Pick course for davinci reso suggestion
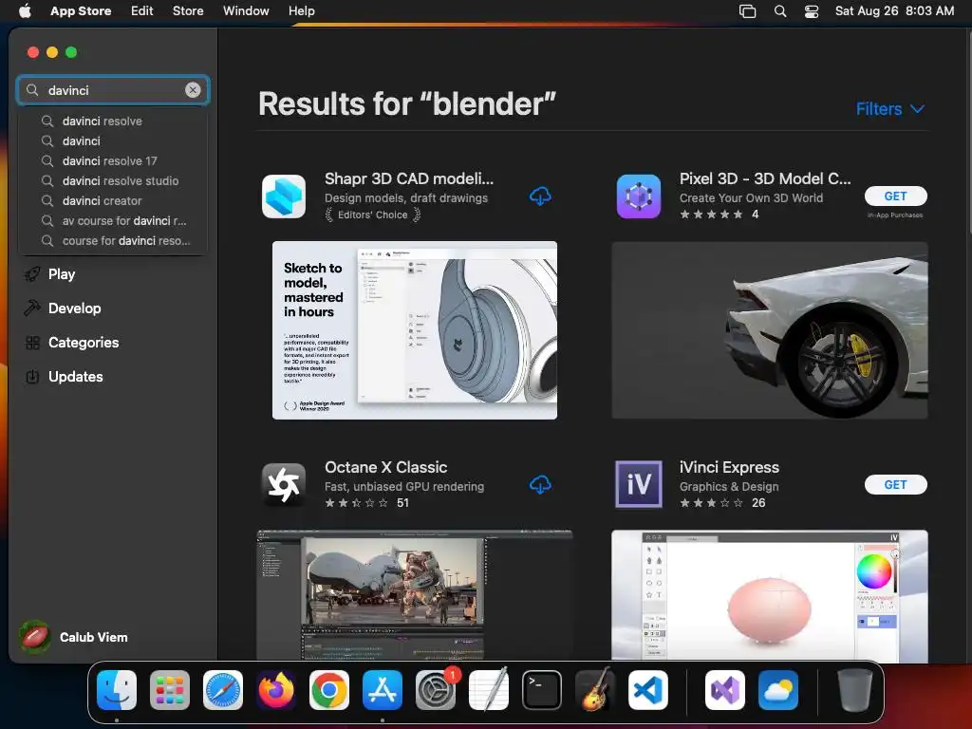972x729 pixels. coord(126,240)
